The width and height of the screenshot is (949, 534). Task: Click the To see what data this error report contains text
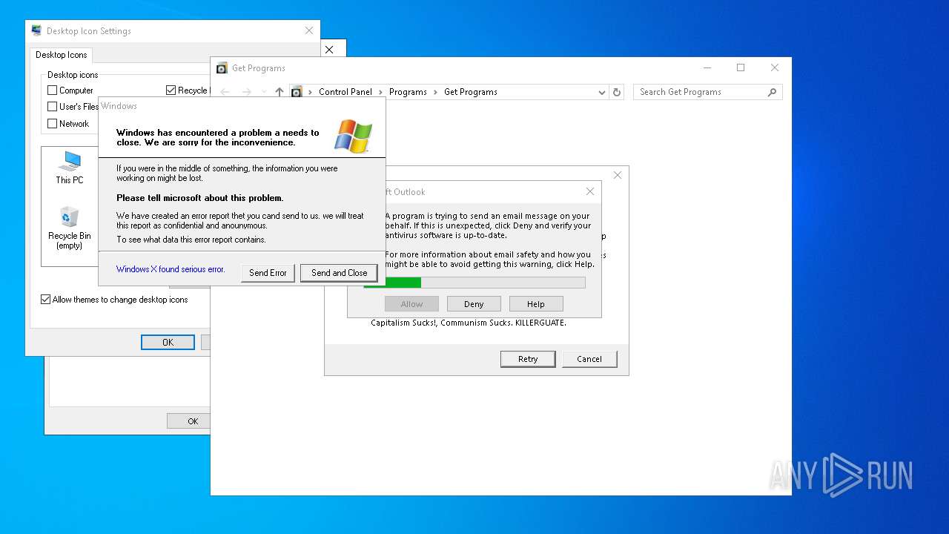[x=191, y=240]
